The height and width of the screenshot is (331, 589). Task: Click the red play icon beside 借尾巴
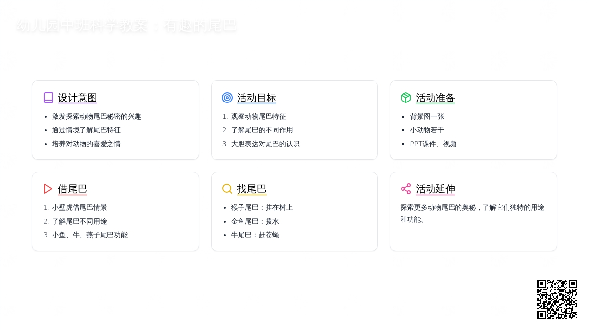point(48,189)
